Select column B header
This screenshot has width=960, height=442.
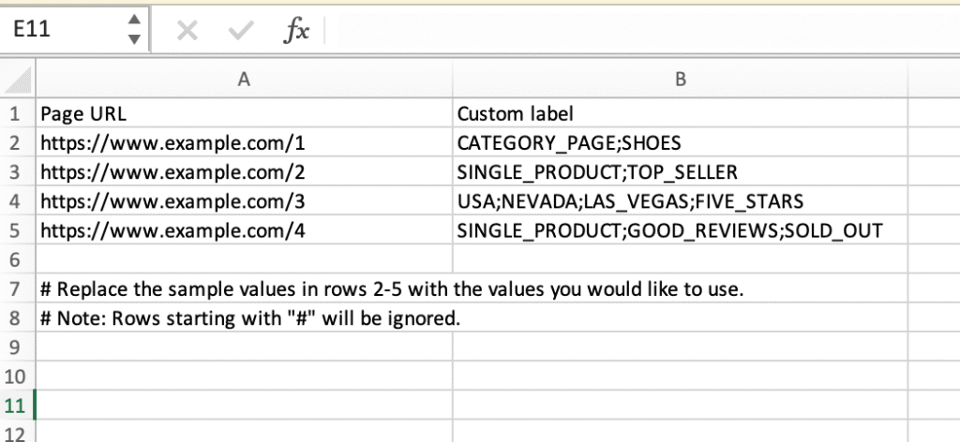click(x=680, y=80)
